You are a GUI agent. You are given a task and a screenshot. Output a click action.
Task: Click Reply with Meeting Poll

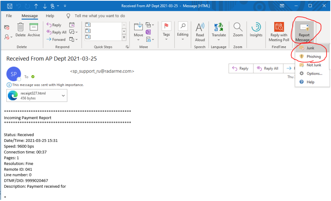tap(279, 32)
